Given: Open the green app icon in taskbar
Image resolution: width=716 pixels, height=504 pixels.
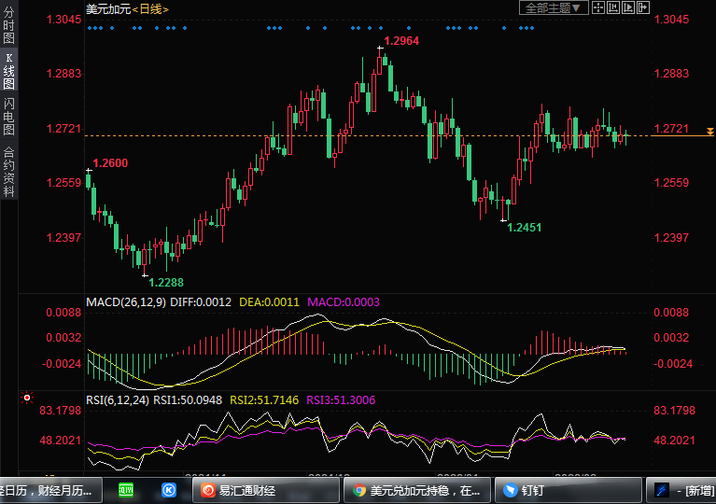Looking at the screenshot, I should pyautogui.click(x=126, y=489).
